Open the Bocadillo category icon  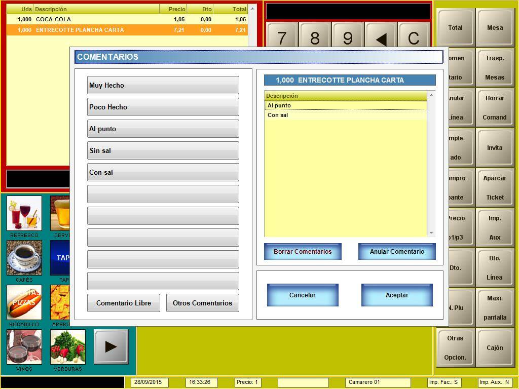tap(24, 302)
